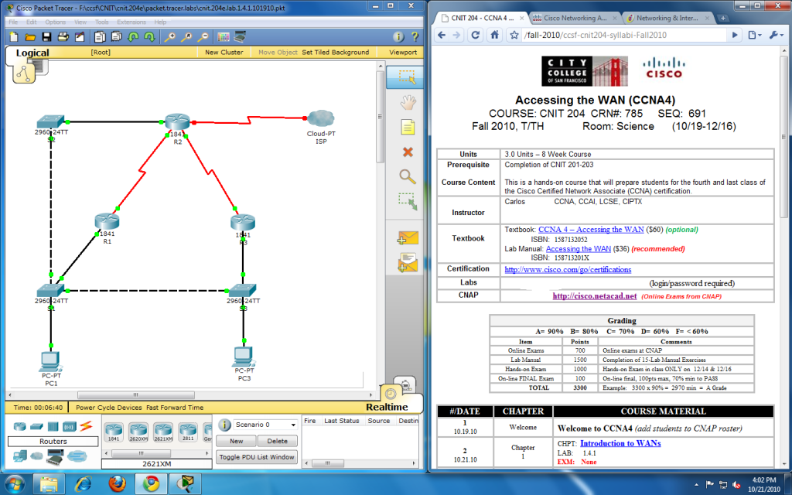Click Viewport in workspace bar
The height and width of the screenshot is (495, 792).
pyautogui.click(x=402, y=52)
